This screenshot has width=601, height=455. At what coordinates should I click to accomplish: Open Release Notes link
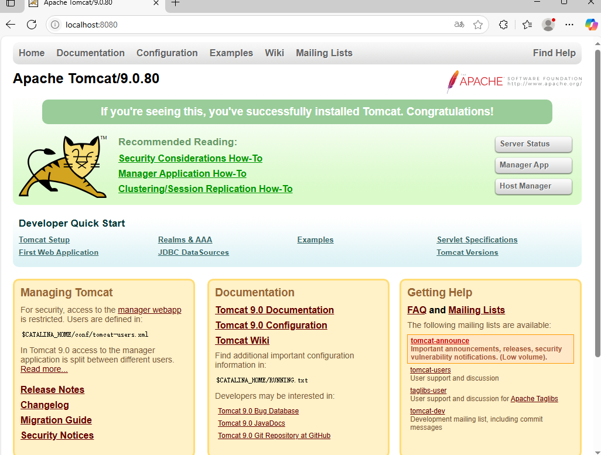click(x=53, y=390)
